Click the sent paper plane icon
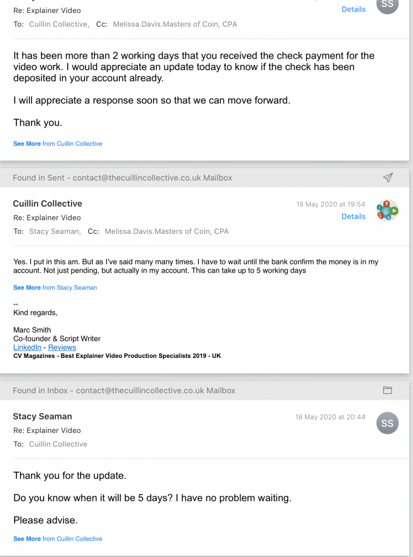 (x=387, y=178)
